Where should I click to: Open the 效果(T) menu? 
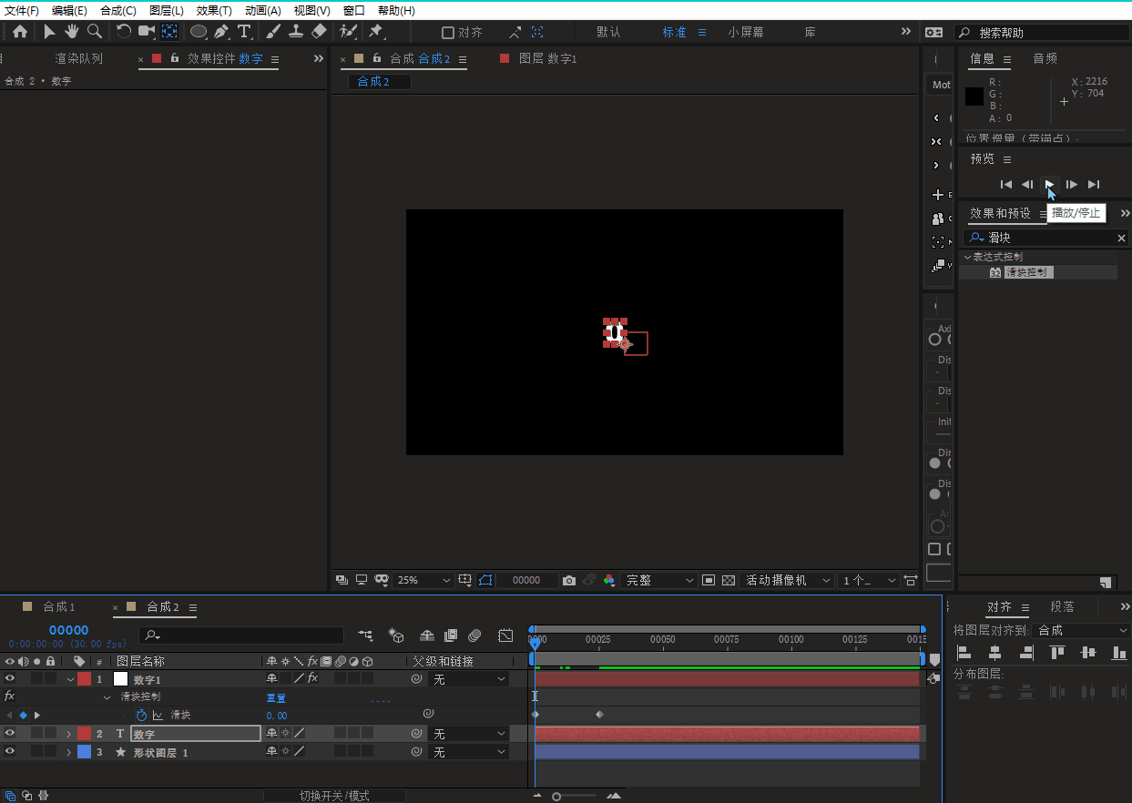(x=214, y=10)
